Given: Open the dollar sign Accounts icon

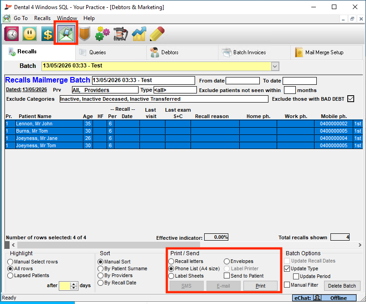Looking at the screenshot, I should pyautogui.click(x=47, y=34).
